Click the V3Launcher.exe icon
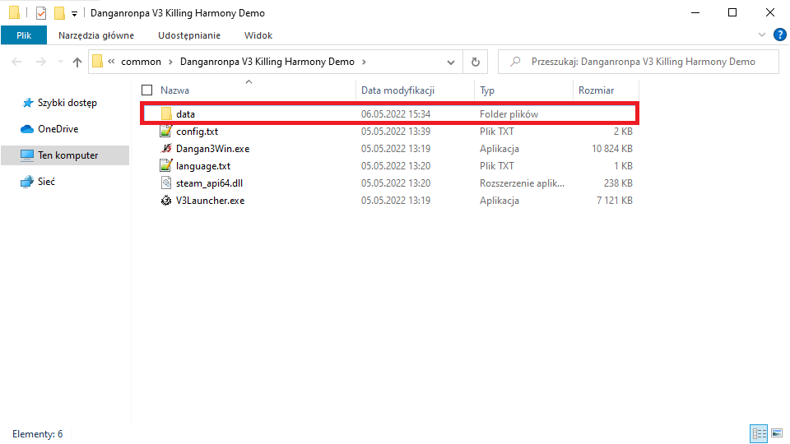 [x=166, y=201]
